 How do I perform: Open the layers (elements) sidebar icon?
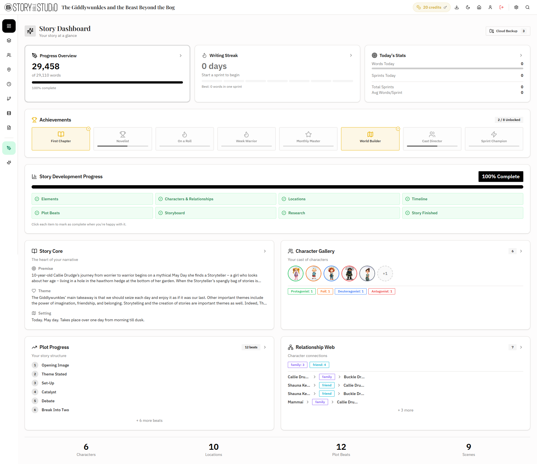(x=9, y=41)
